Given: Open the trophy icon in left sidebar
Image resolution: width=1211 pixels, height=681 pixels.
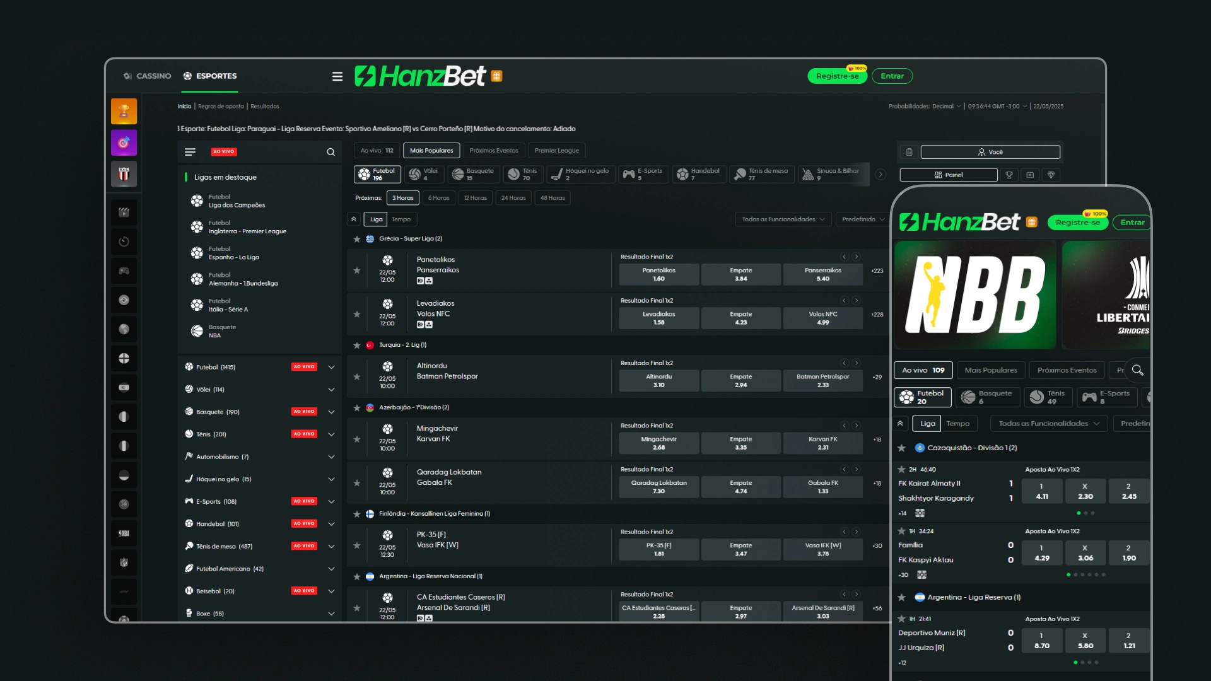Looking at the screenshot, I should point(124,112).
